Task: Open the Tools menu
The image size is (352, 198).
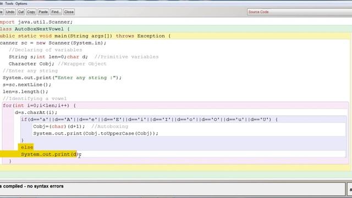Action: (9, 4)
